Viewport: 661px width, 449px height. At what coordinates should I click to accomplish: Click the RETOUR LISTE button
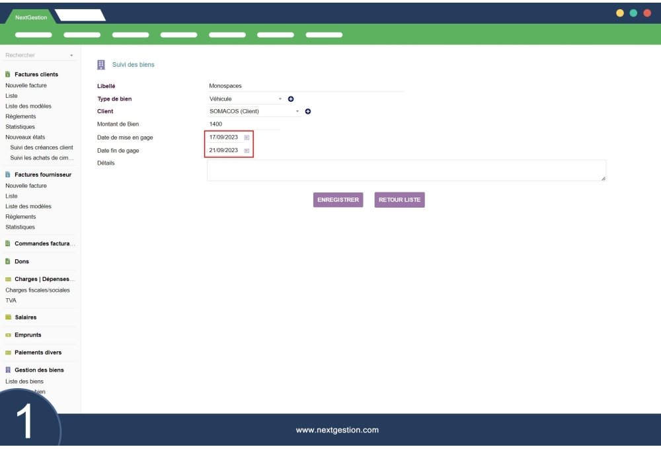[x=399, y=199]
